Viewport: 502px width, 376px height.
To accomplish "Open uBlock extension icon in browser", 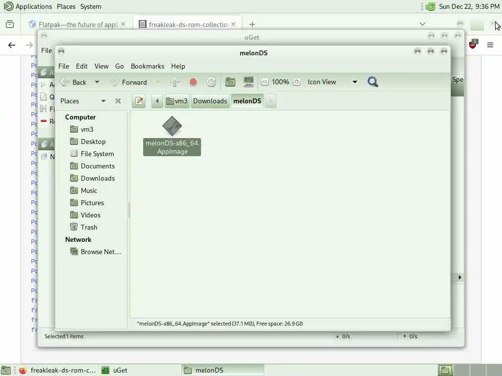I will pos(473,45).
